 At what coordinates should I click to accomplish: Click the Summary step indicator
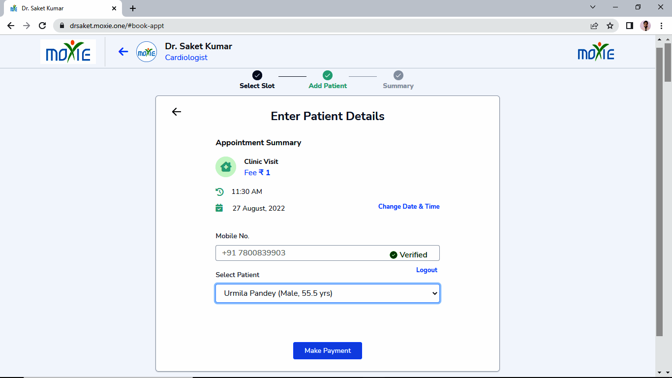(x=398, y=80)
